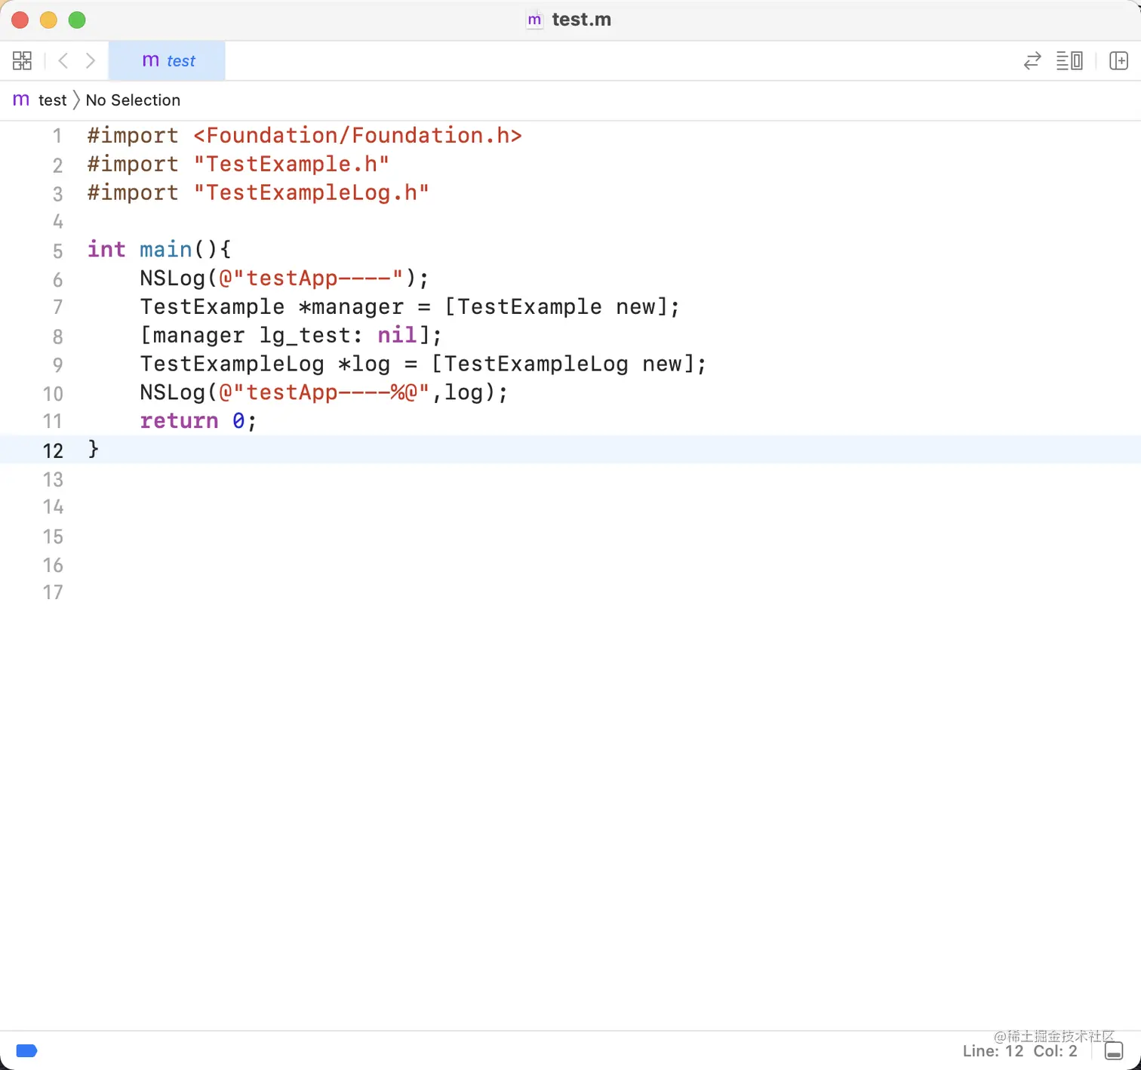Click the nil keyword on line 8
Image resolution: width=1141 pixels, height=1070 pixels.
tap(397, 335)
